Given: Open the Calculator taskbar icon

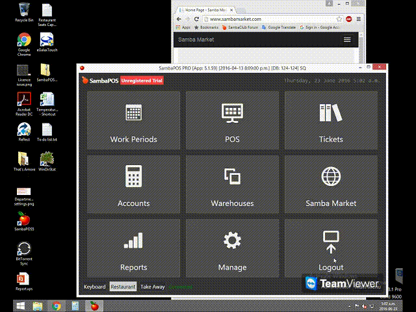Looking at the screenshot, I should click(75, 306).
